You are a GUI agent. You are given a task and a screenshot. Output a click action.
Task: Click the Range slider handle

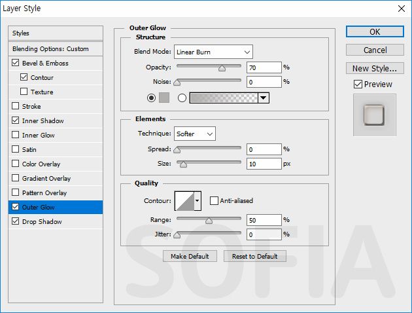209,221
